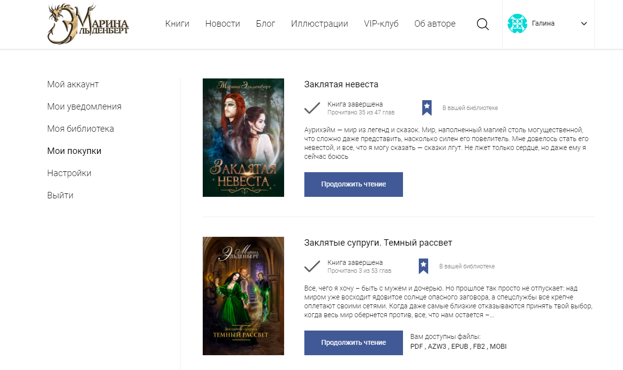The image size is (623, 370).
Task: Expand the Галина account dropdown chevron
Action: pyautogui.click(x=584, y=24)
